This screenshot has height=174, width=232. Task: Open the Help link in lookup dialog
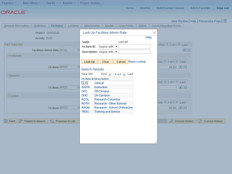pos(148,37)
